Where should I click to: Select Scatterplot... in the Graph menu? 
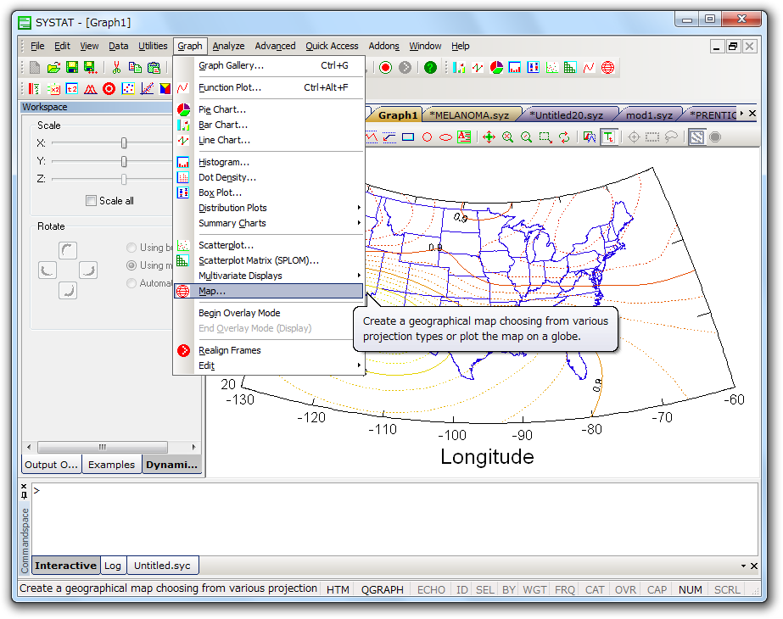pyautogui.click(x=269, y=245)
